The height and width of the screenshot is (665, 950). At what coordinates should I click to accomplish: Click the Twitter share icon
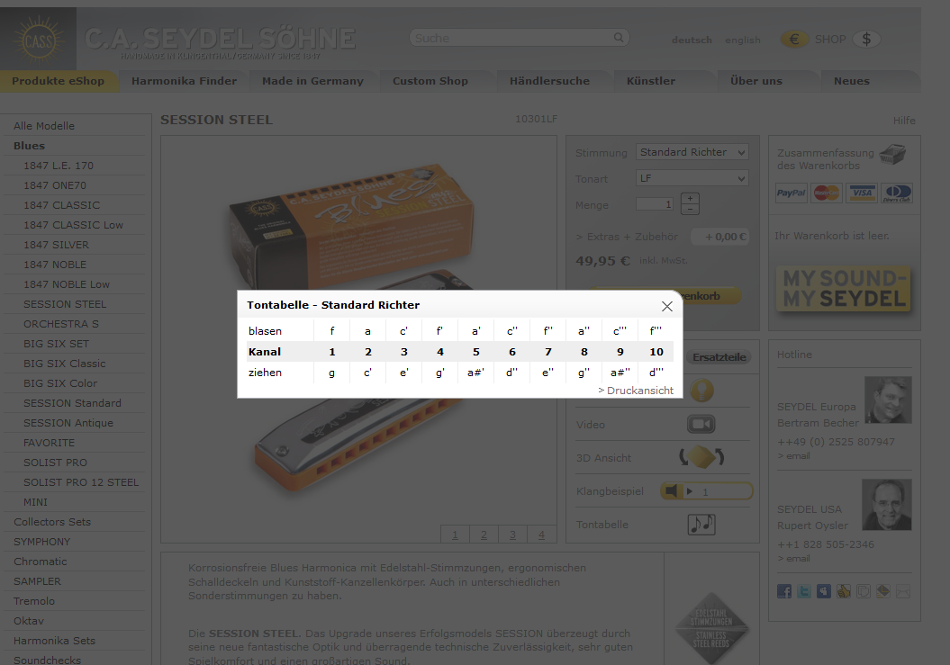pyautogui.click(x=804, y=591)
